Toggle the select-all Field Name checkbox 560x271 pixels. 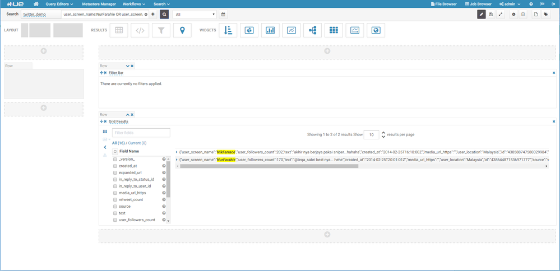(x=115, y=152)
